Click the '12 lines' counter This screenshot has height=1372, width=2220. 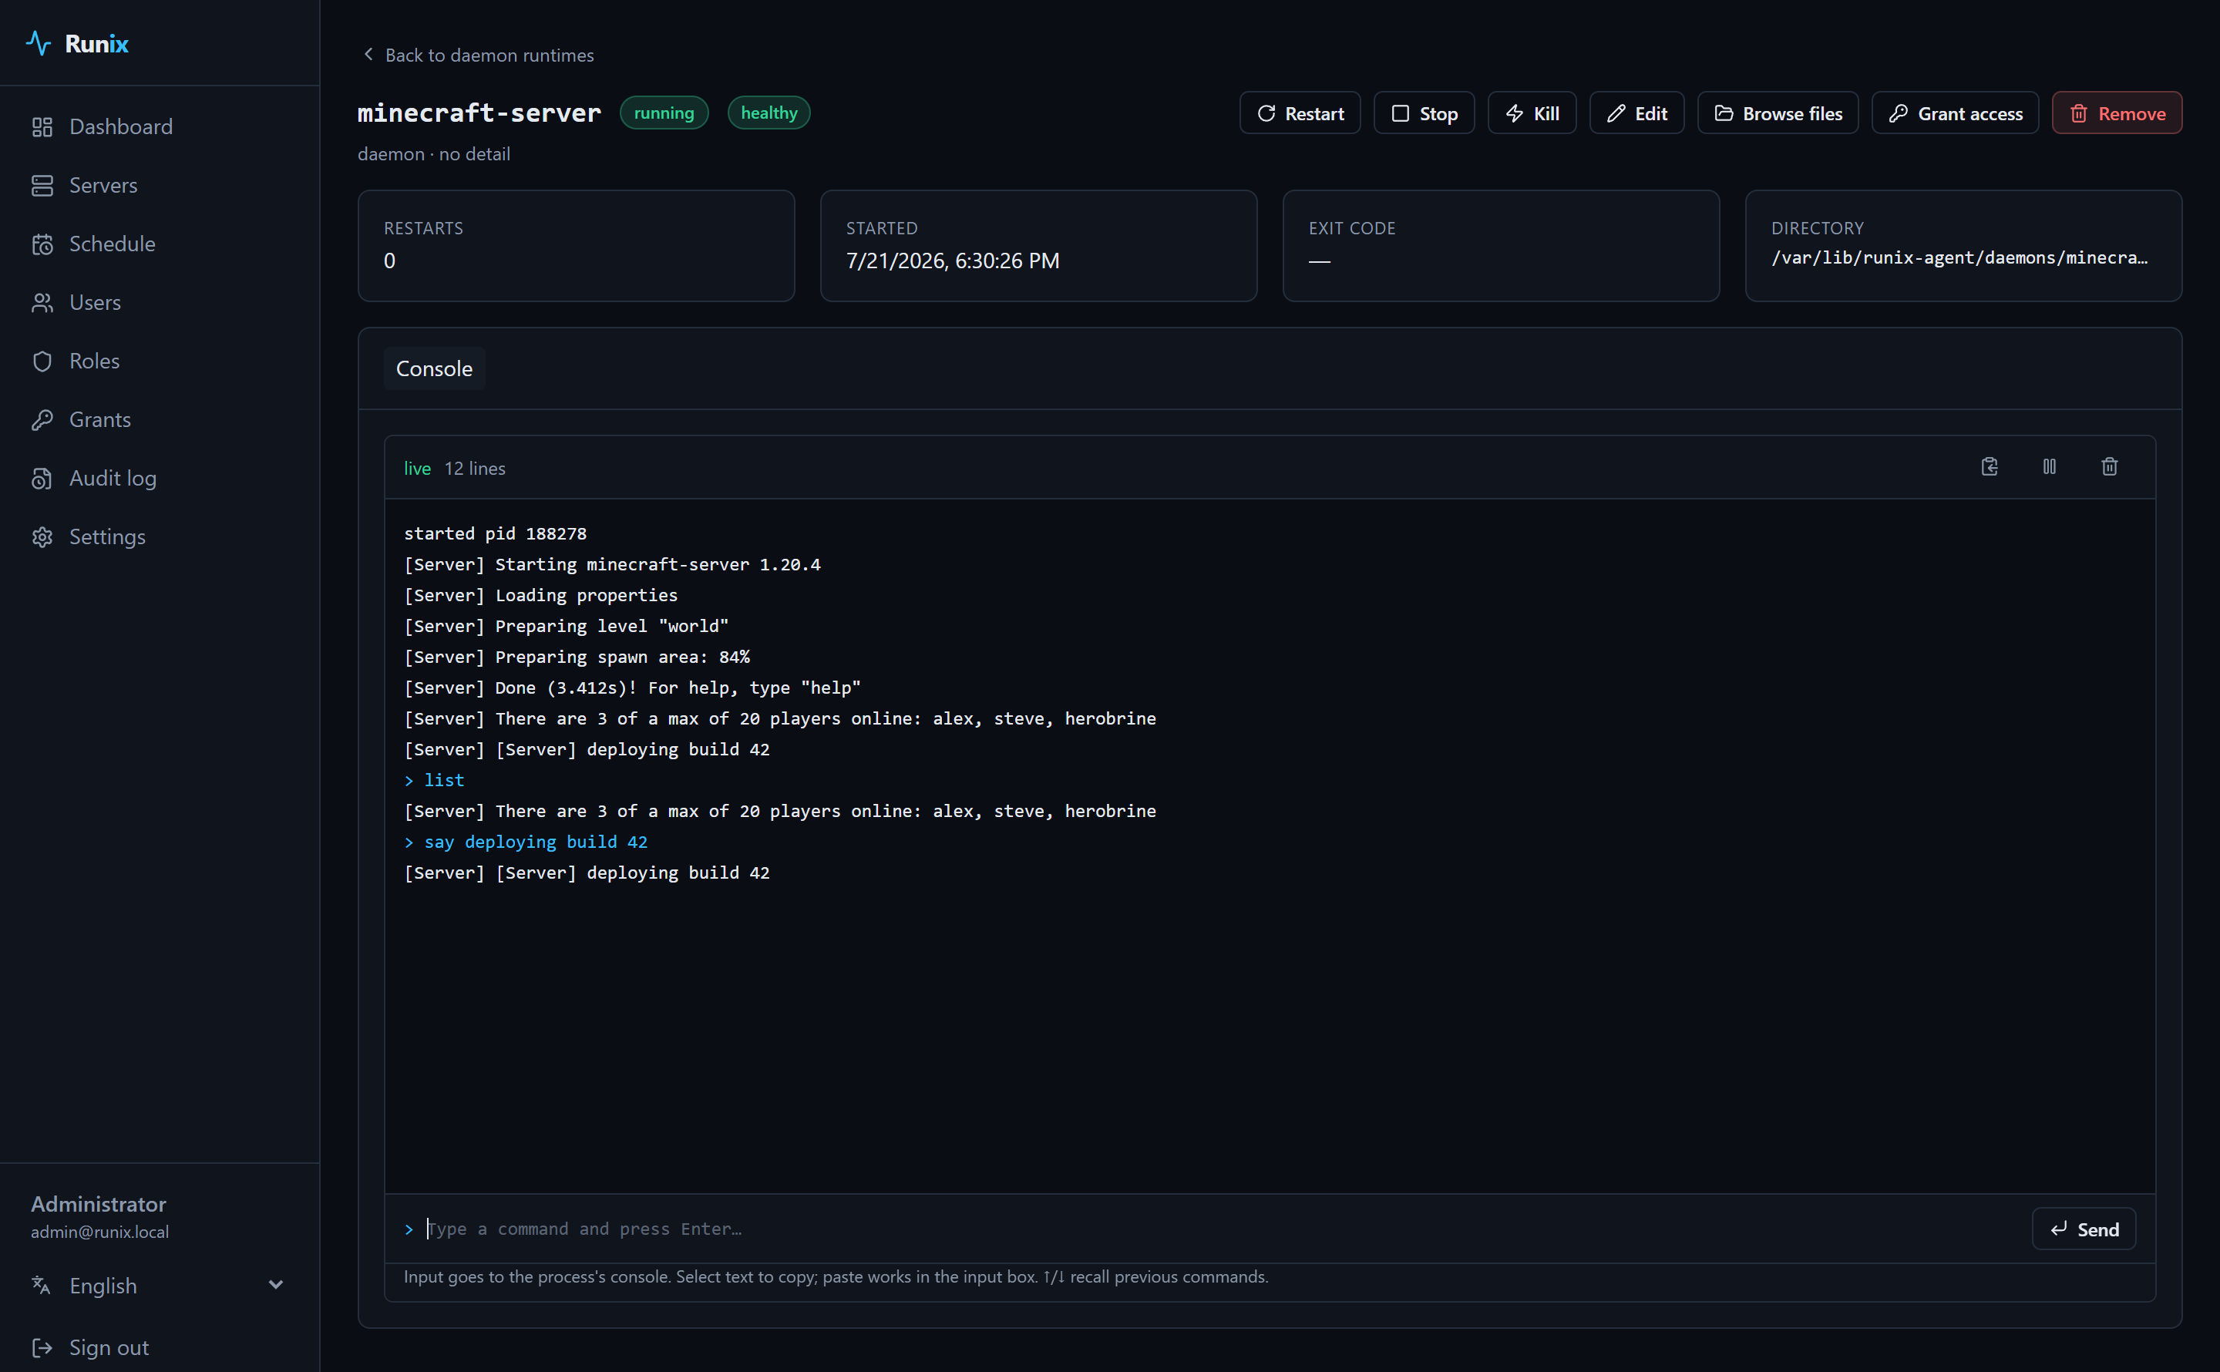475,468
